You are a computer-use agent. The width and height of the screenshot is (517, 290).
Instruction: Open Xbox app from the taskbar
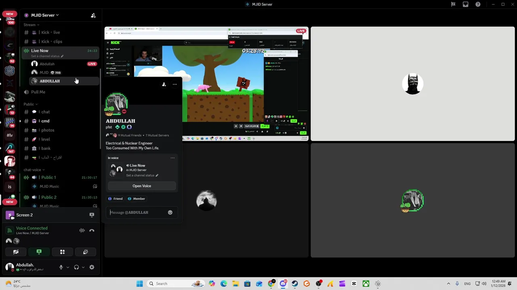pos(366,284)
